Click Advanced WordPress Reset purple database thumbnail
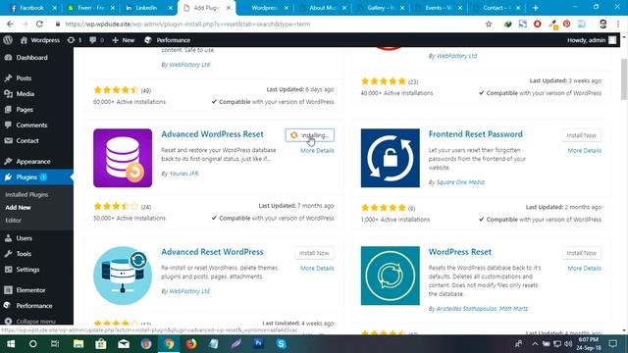This screenshot has width=628, height=353. click(123, 158)
